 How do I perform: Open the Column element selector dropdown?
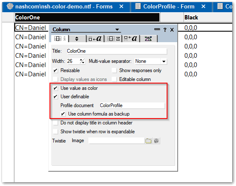(117, 30)
